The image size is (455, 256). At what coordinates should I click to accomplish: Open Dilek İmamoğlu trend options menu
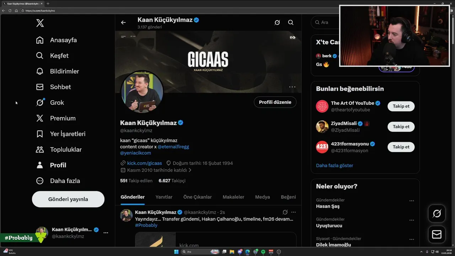click(x=412, y=239)
